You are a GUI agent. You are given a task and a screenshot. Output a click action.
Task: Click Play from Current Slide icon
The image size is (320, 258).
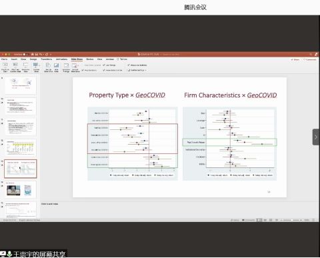click(15, 65)
